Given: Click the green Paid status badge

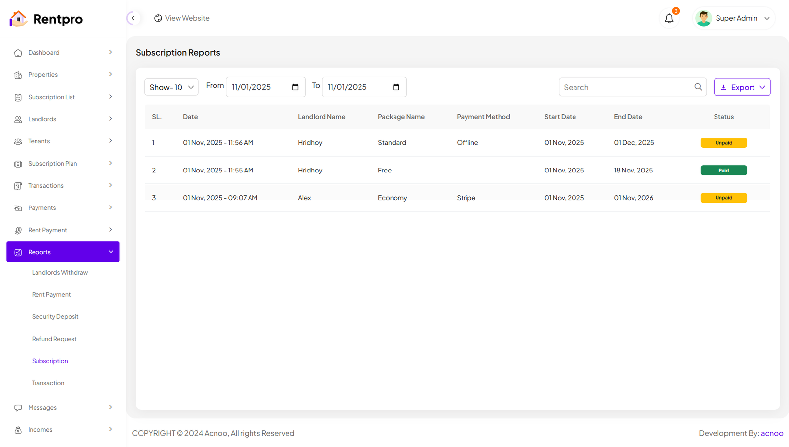Looking at the screenshot, I should tap(723, 171).
